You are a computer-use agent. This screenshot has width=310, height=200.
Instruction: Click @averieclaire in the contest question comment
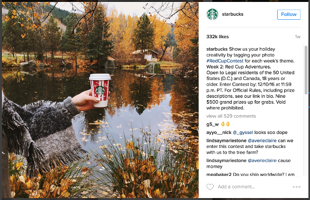(264, 140)
